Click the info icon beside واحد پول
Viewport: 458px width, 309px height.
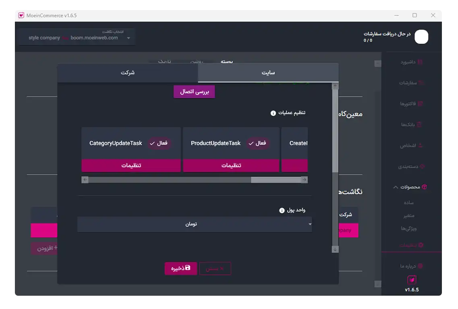[x=282, y=210]
